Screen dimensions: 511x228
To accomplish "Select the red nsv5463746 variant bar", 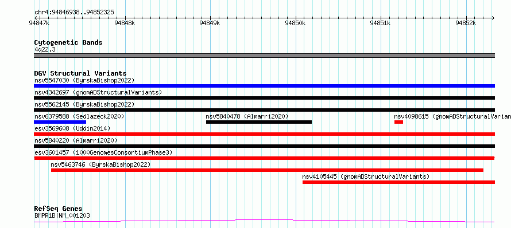I will (x=267, y=170).
